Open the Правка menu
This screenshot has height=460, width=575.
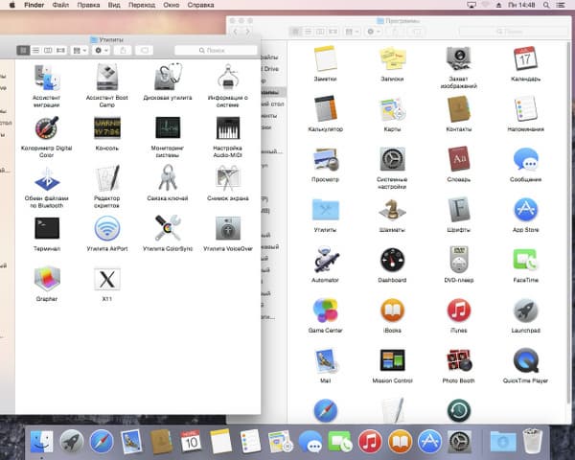88,5
